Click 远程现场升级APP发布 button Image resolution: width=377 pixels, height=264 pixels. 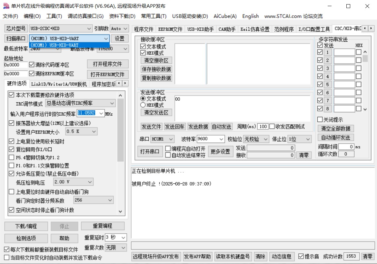point(156,257)
